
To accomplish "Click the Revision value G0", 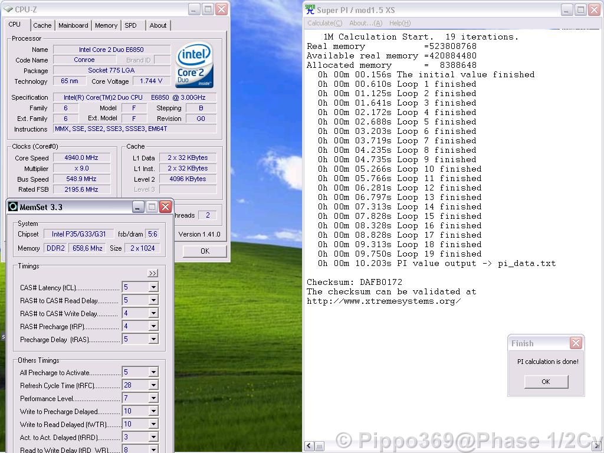I will (201, 119).
